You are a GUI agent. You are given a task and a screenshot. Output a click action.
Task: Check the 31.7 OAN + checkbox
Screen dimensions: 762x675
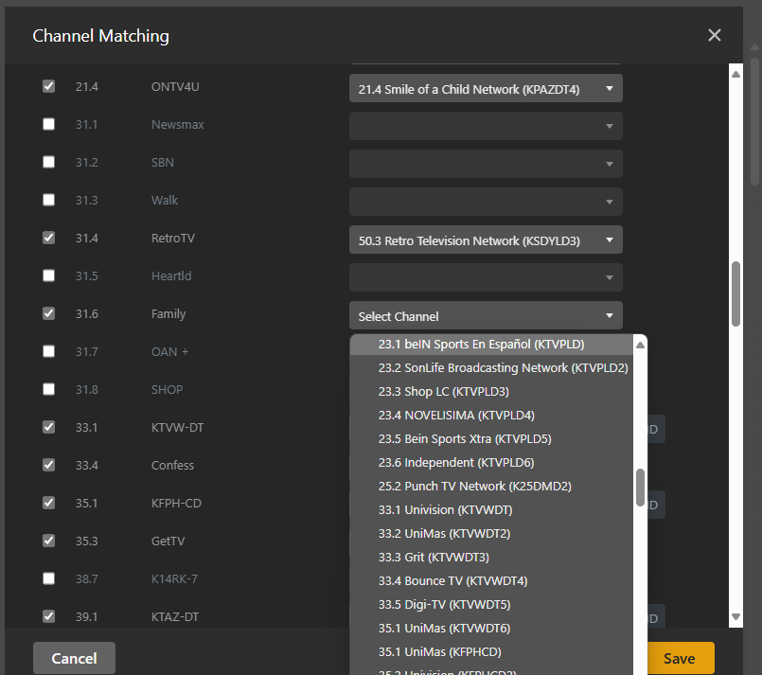point(48,351)
